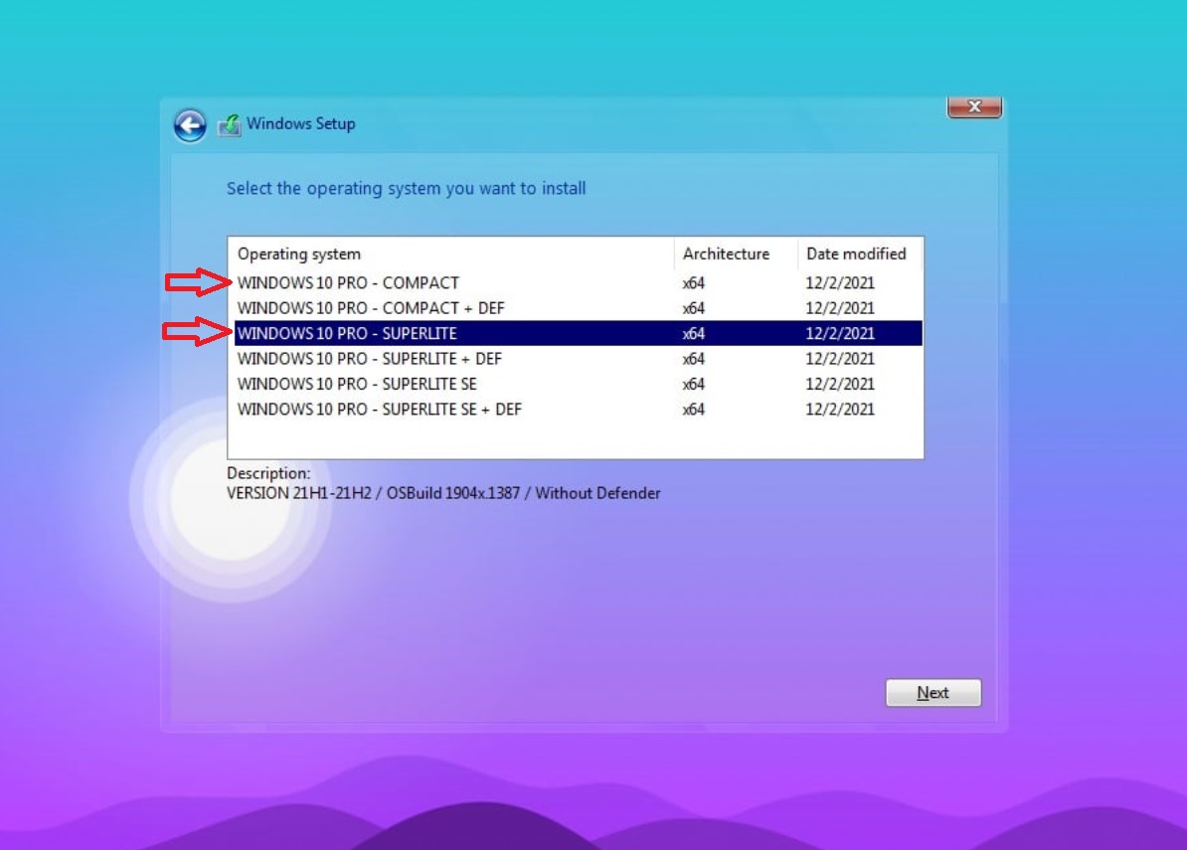Click the red arrow beside SUPERLITE edition
This screenshot has height=850, width=1187.
click(x=196, y=331)
